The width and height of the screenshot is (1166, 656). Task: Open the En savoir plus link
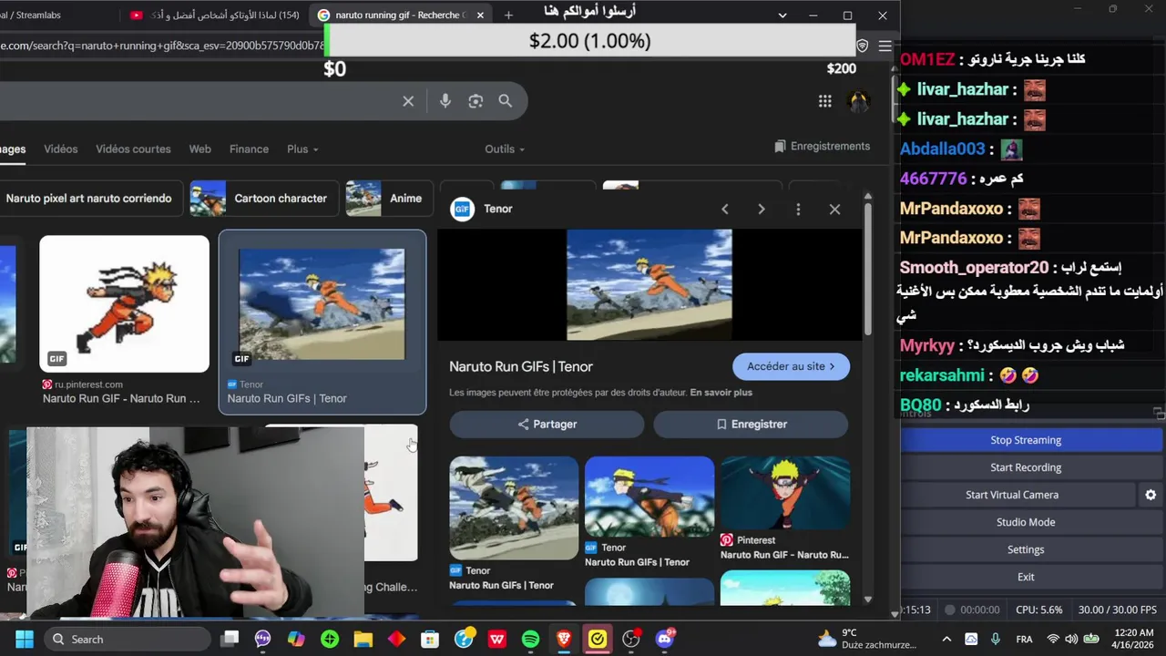click(x=721, y=393)
